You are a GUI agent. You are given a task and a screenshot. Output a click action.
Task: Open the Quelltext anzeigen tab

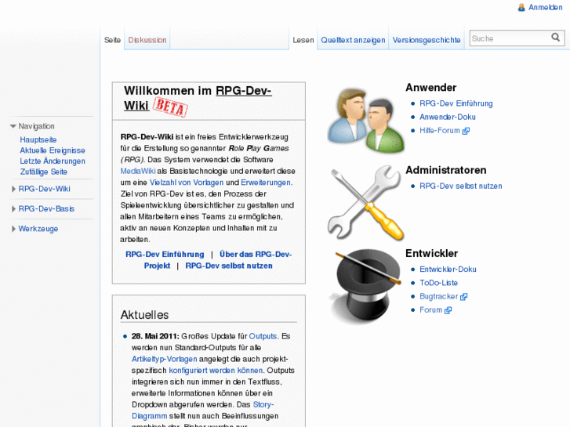[353, 40]
